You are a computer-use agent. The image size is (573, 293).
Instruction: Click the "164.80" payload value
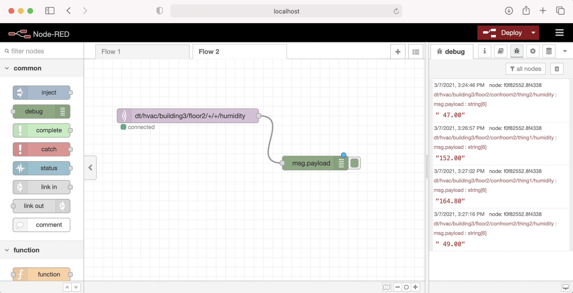tap(450, 201)
